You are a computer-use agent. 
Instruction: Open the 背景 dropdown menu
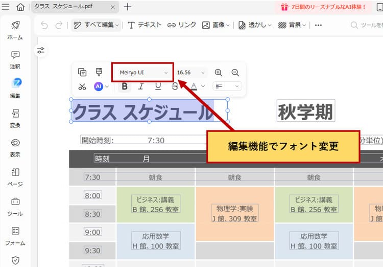point(292,25)
